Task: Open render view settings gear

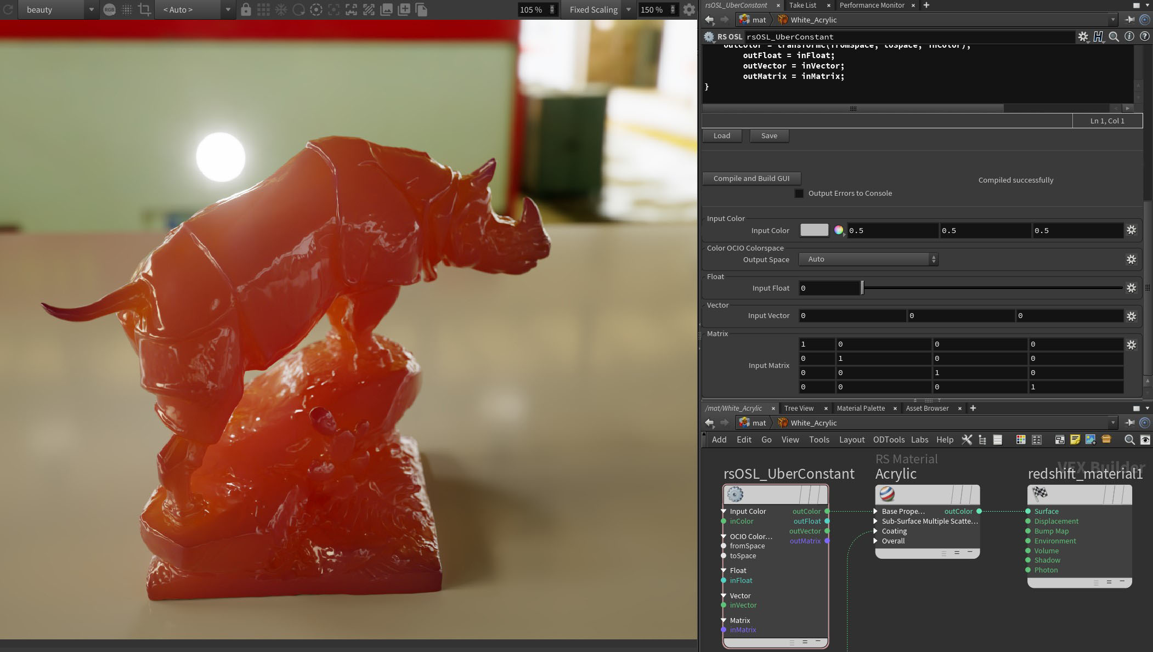Action: (x=689, y=9)
